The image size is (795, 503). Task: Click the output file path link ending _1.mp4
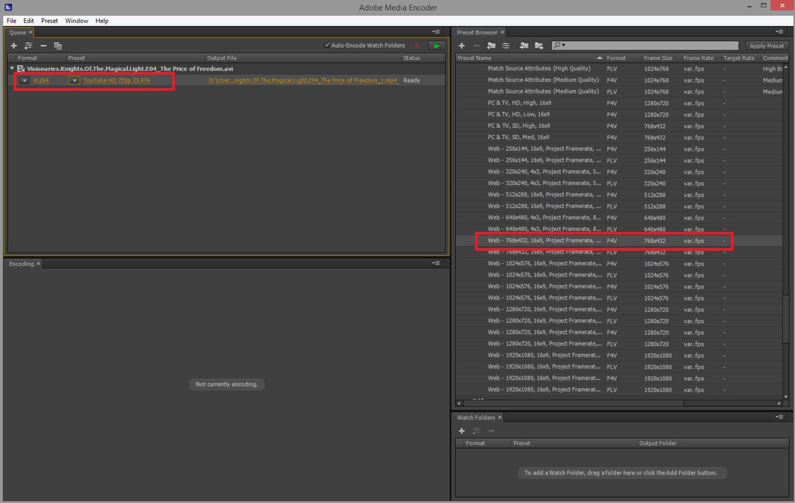click(303, 81)
